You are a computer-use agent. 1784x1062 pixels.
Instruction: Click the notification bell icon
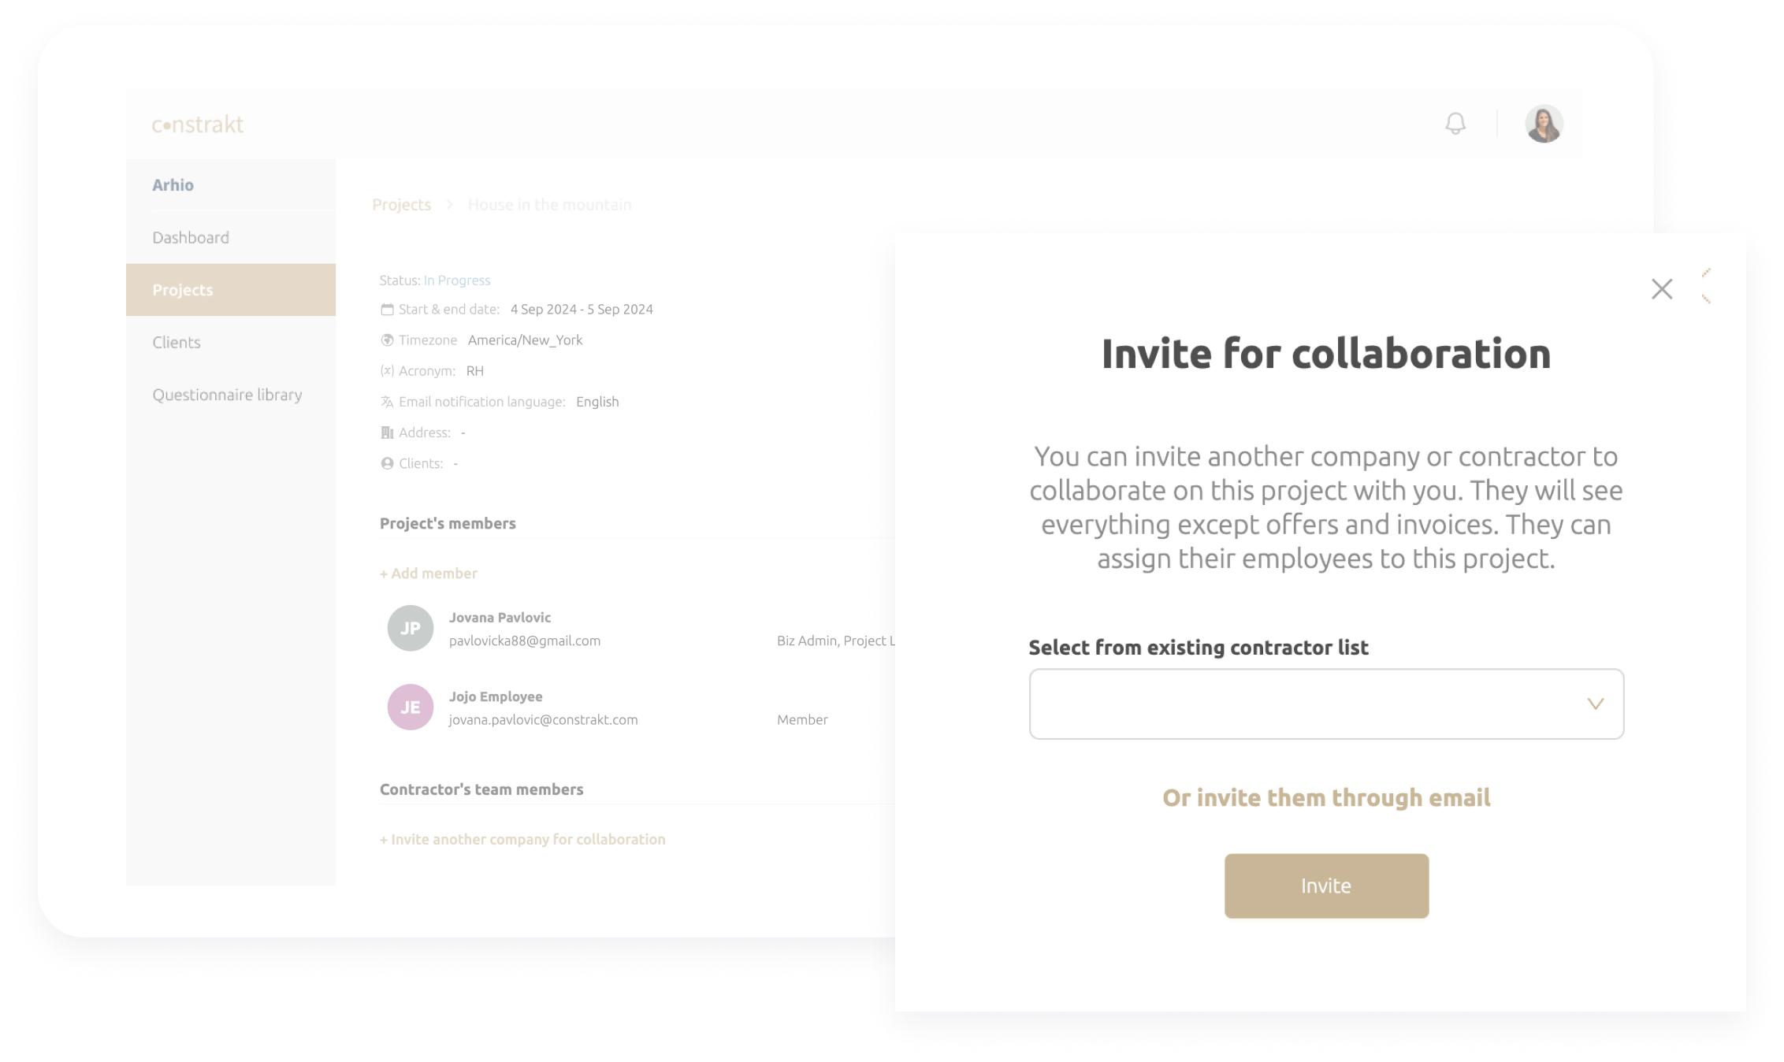tap(1455, 124)
